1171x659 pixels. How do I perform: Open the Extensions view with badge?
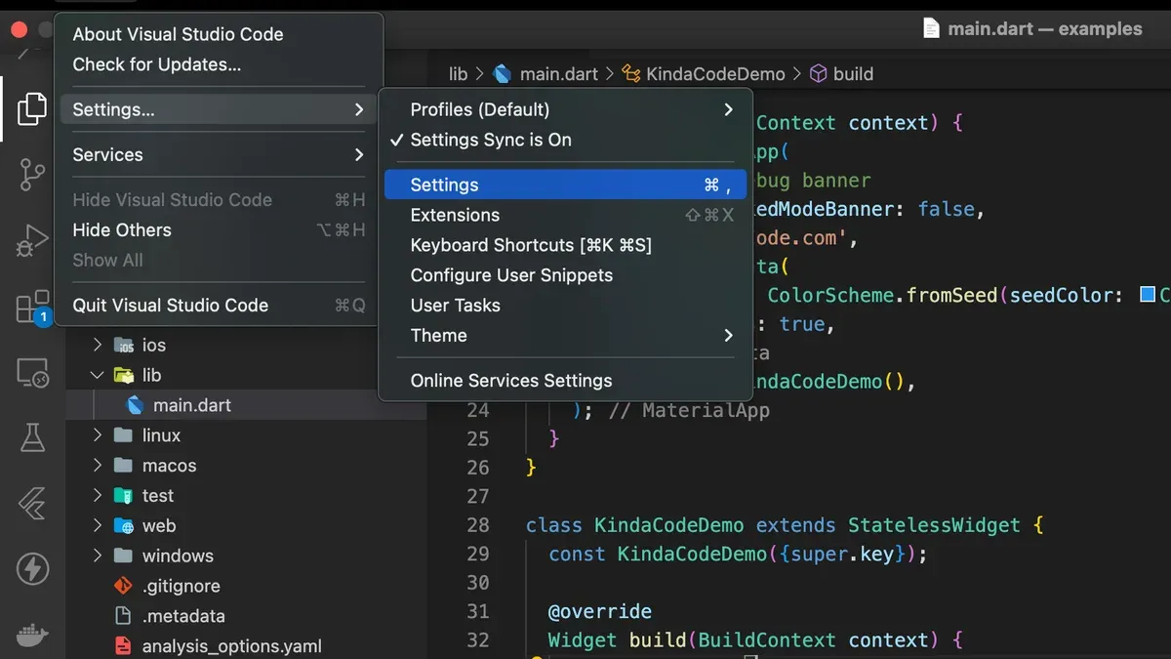[x=33, y=307]
